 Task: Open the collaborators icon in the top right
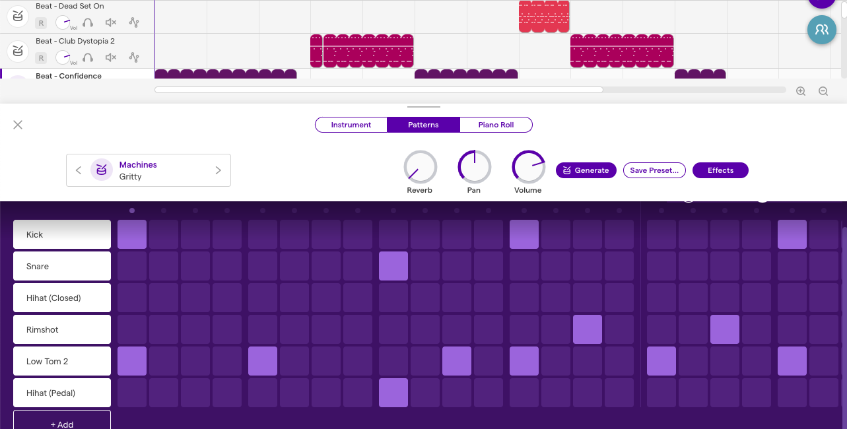click(x=821, y=30)
